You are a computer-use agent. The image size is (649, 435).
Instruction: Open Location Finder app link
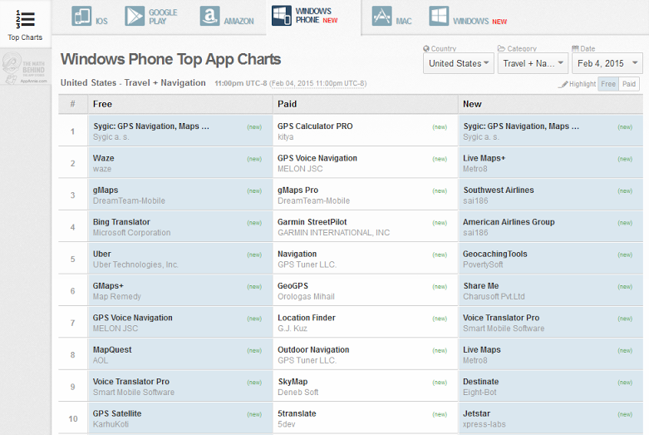pos(307,318)
